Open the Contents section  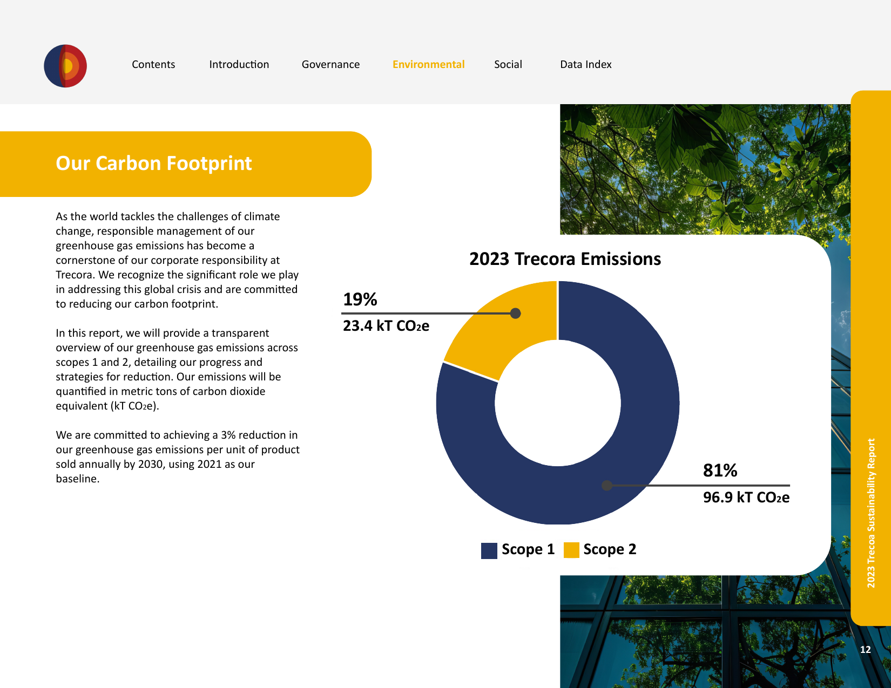point(153,64)
